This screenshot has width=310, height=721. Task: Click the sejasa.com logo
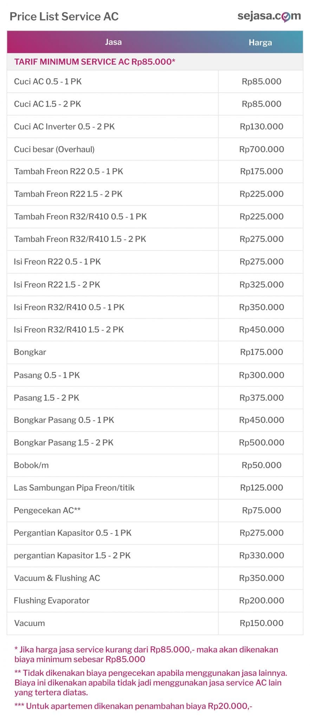(269, 16)
